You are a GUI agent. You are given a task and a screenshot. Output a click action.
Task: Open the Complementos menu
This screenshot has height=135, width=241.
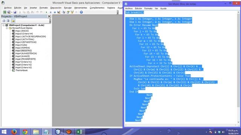pos(97,7)
